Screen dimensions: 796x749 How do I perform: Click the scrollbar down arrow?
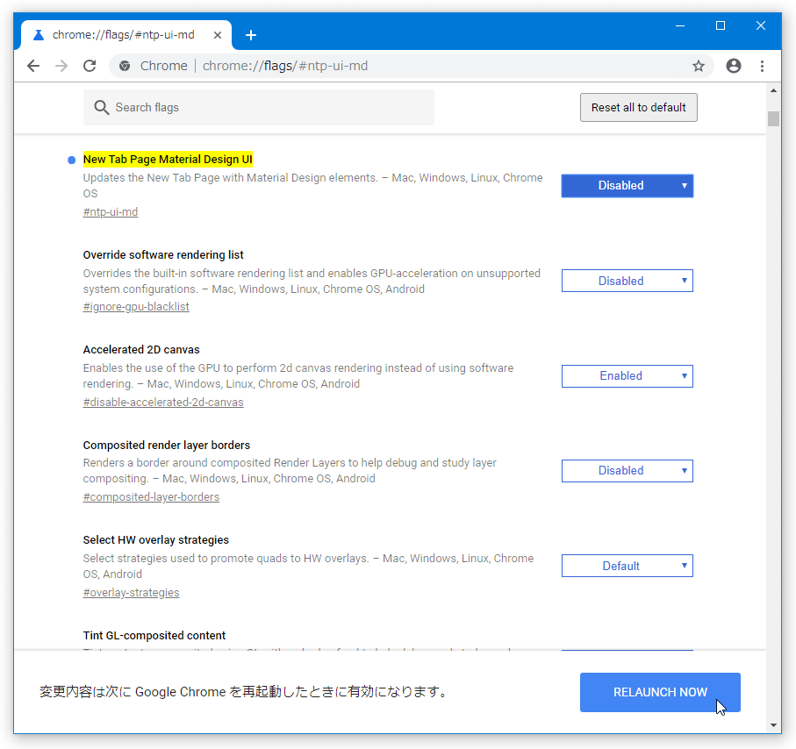(773, 725)
